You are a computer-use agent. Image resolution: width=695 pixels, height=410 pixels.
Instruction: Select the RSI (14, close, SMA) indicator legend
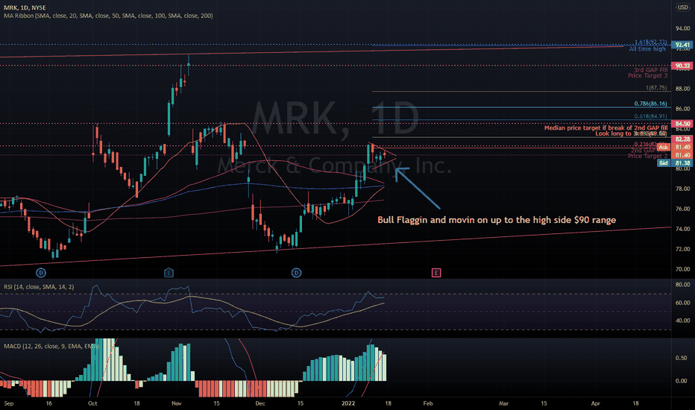pos(39,287)
